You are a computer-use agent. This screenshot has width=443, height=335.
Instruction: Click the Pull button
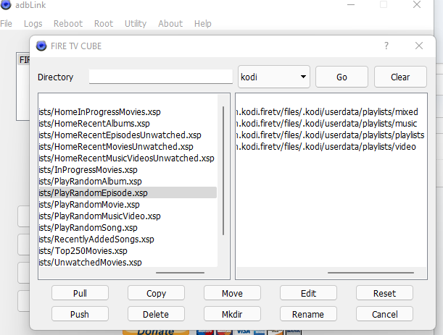[80, 293]
